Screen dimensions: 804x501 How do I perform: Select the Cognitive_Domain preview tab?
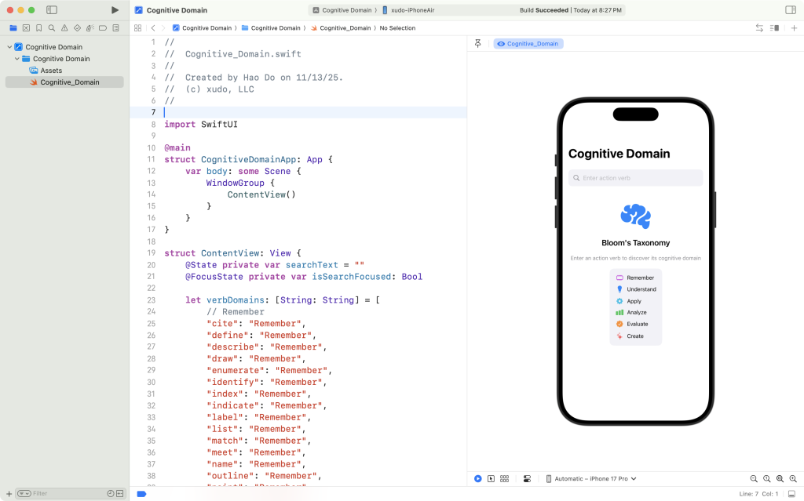coord(528,44)
